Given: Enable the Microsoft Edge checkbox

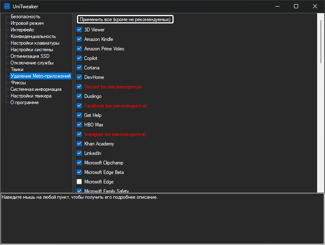Looking at the screenshot, I should 79,182.
